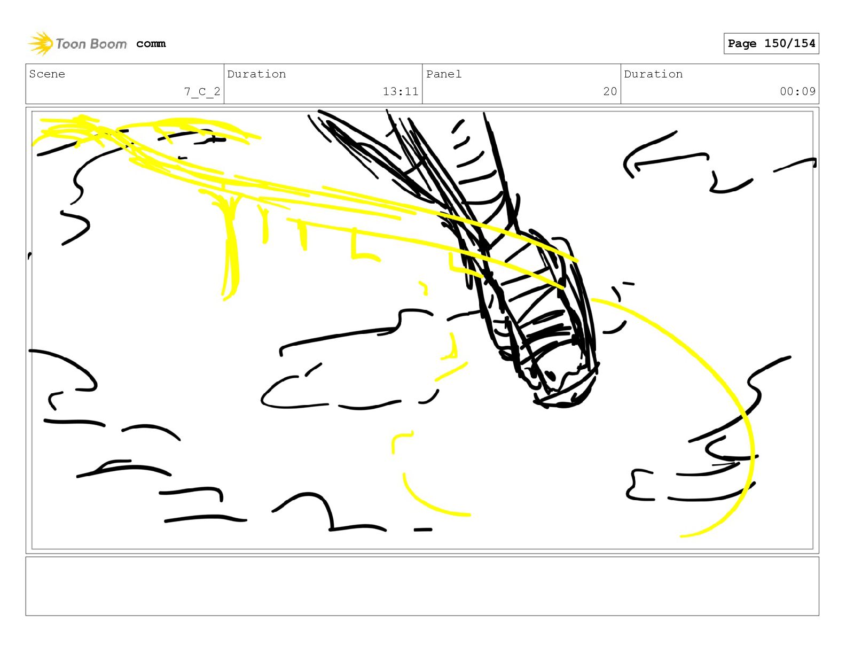Select the panel duration value '00:09'
The image size is (846, 654).
pyautogui.click(x=797, y=91)
